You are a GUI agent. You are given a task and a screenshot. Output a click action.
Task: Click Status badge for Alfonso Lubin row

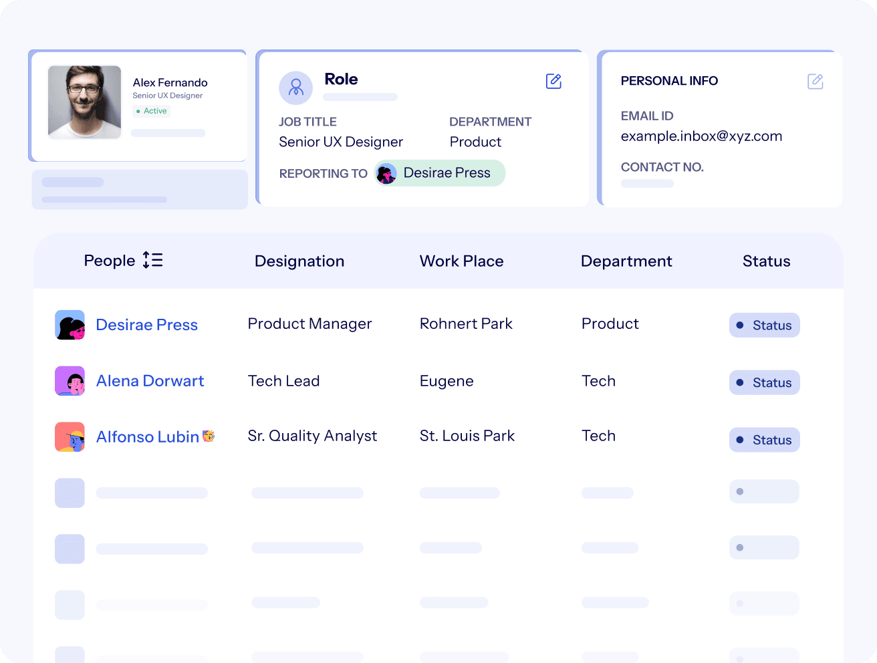click(764, 440)
